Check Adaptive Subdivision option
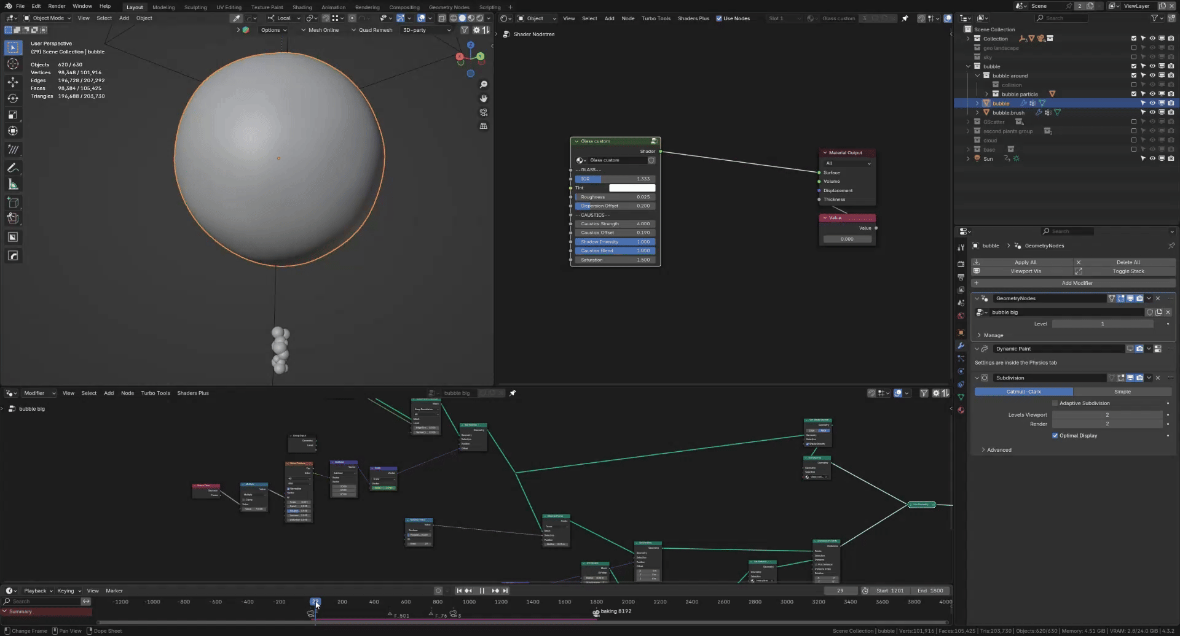The image size is (1180, 636). point(1055,403)
